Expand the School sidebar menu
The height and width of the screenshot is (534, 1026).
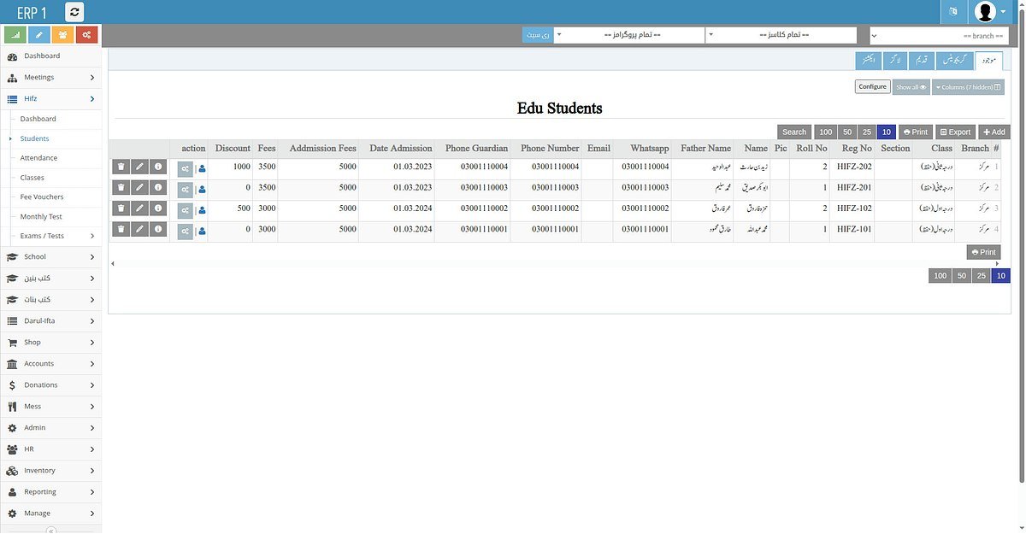50,256
